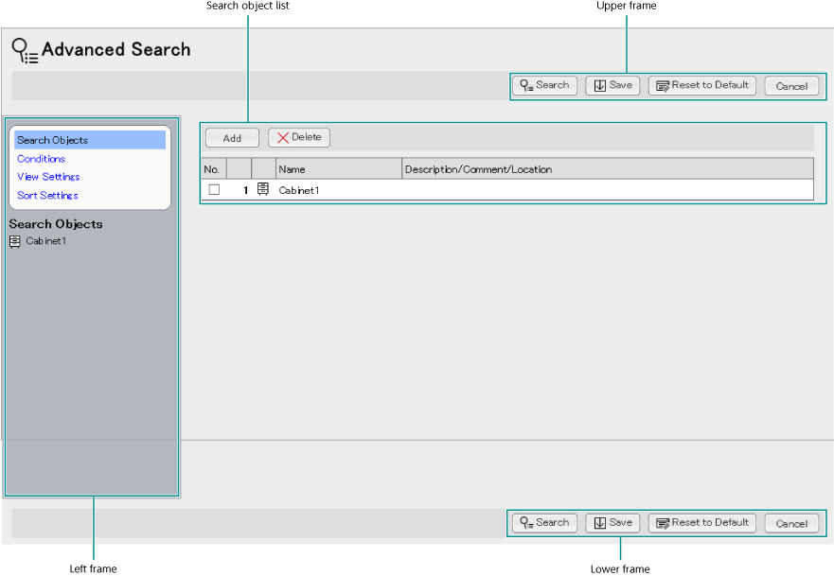
Task: Click Search button in lower frame
Action: point(544,523)
